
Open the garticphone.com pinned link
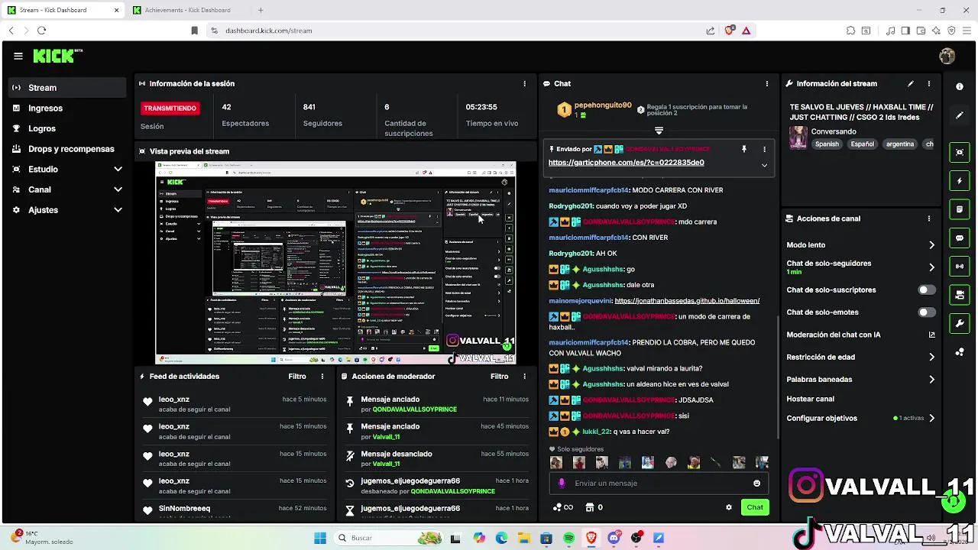point(626,163)
